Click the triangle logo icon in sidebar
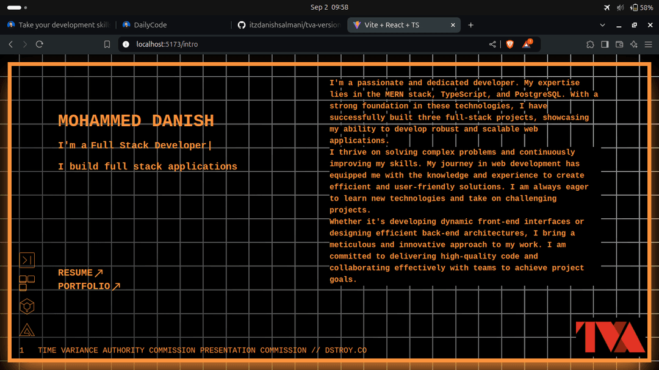 [x=27, y=330]
